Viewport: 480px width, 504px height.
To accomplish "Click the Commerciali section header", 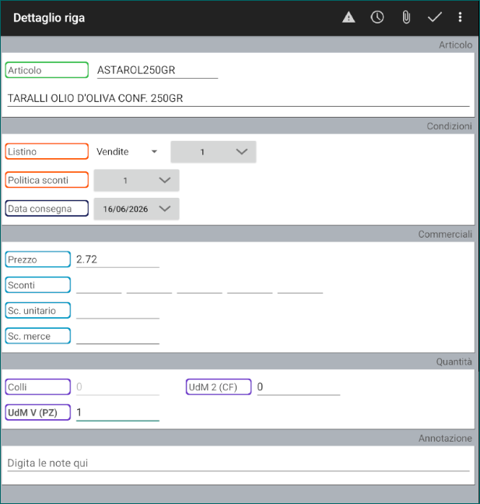I will pos(445,234).
